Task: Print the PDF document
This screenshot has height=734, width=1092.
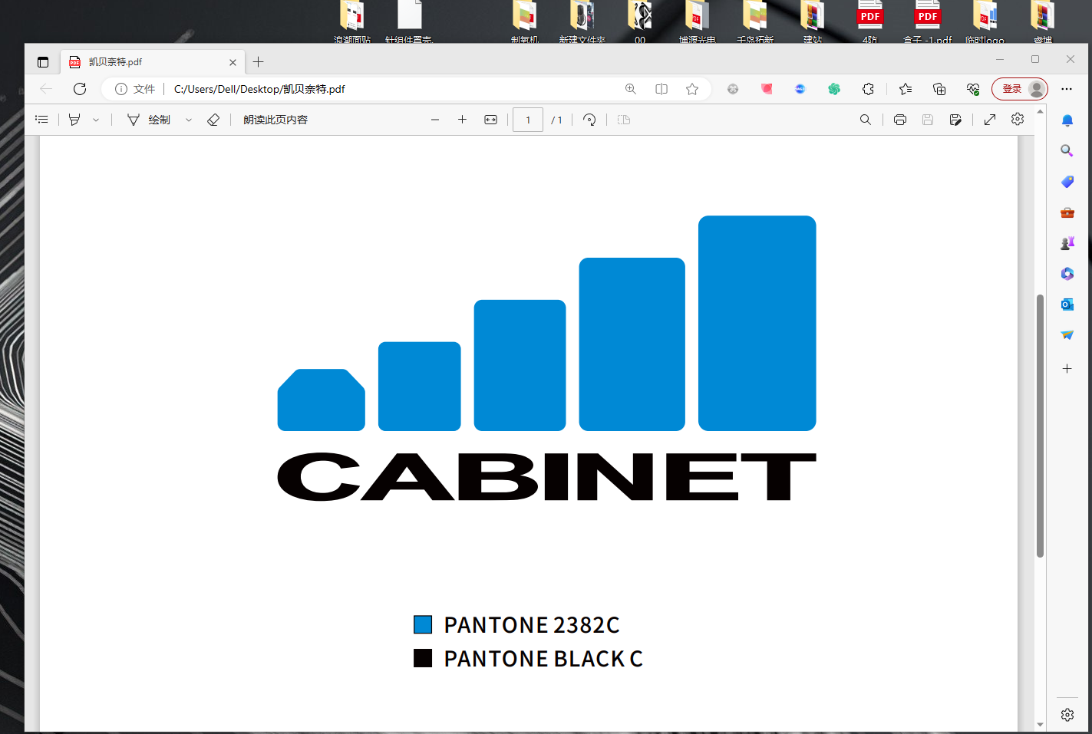Action: coord(900,120)
